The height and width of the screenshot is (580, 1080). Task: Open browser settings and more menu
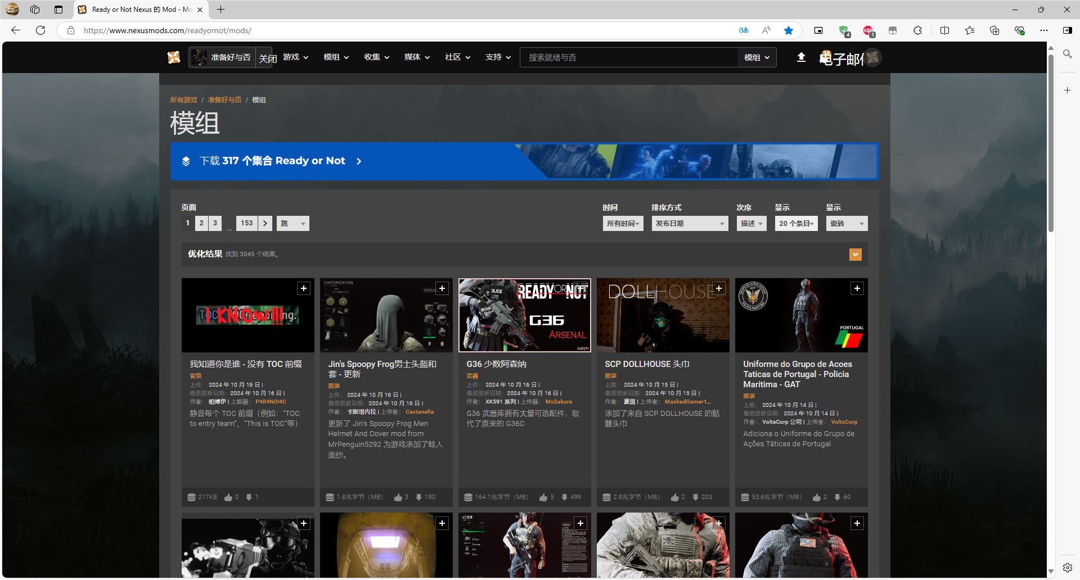tap(1044, 30)
